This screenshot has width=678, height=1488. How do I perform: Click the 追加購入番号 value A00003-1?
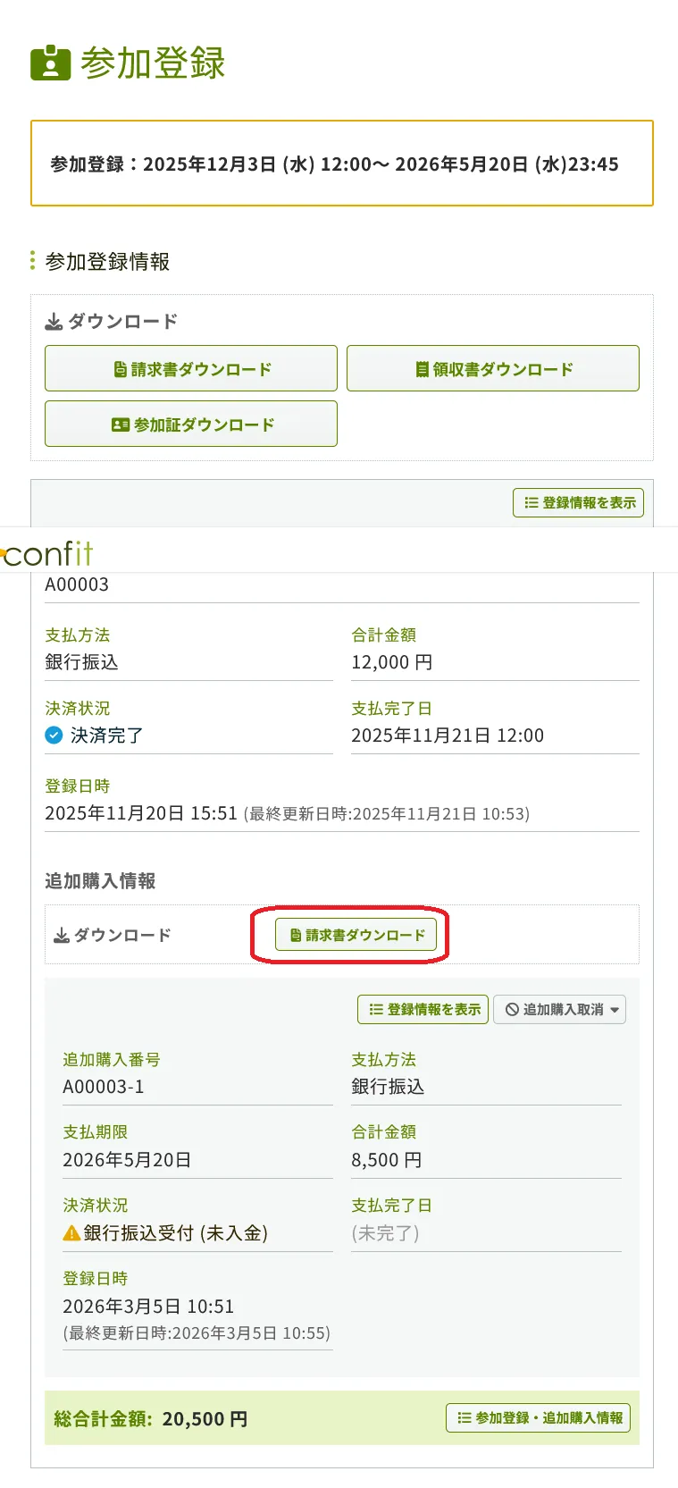[x=104, y=1087]
